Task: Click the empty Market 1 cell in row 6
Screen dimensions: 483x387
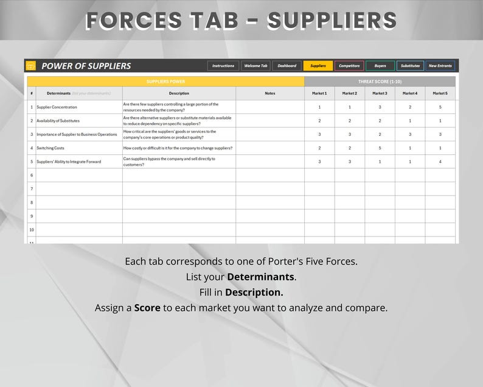Action: point(319,175)
